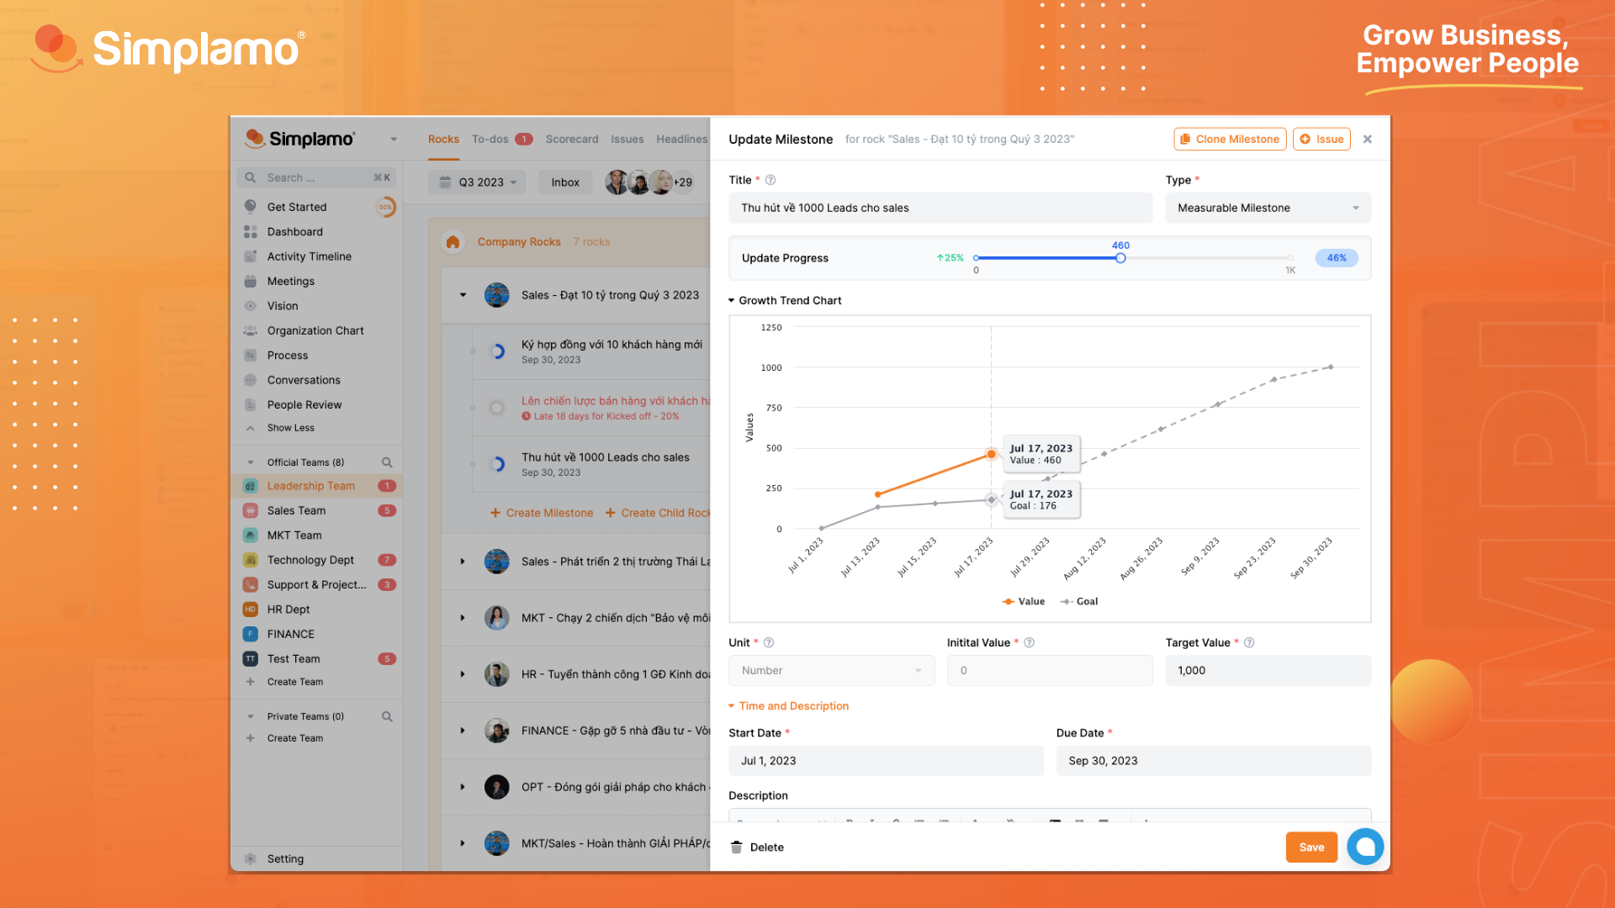This screenshot has height=908, width=1615.
Task: Click the Issue icon button
Action: 1322,139
